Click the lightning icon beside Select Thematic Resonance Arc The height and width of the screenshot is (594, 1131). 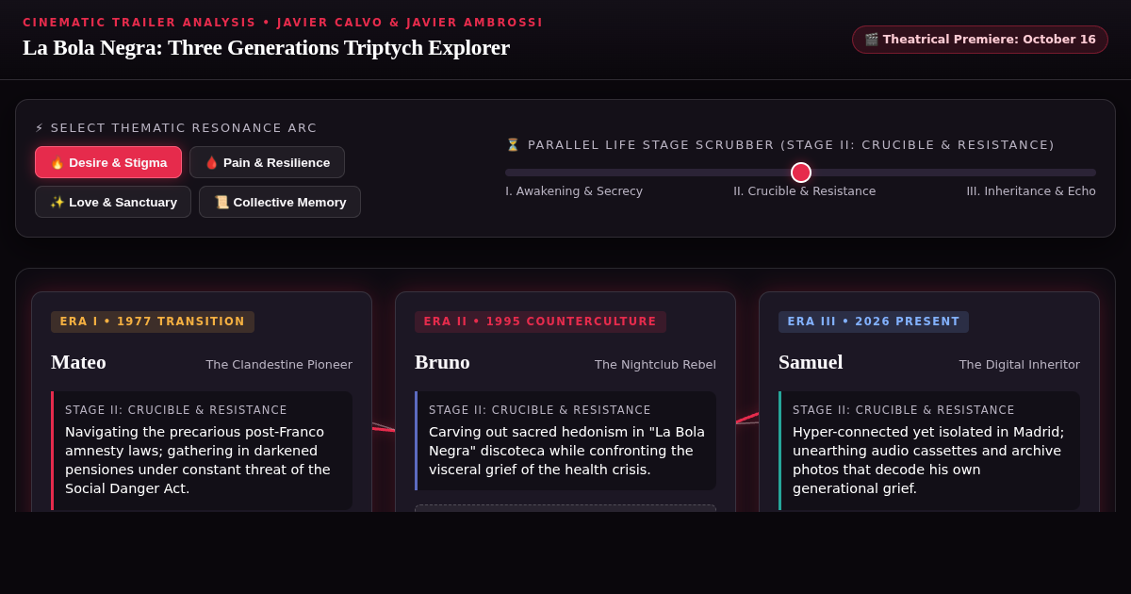click(40, 127)
